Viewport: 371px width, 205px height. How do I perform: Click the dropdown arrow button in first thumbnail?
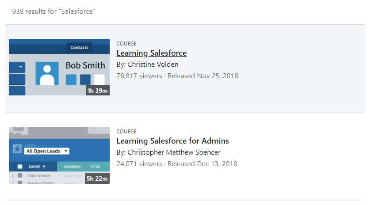coord(19,68)
